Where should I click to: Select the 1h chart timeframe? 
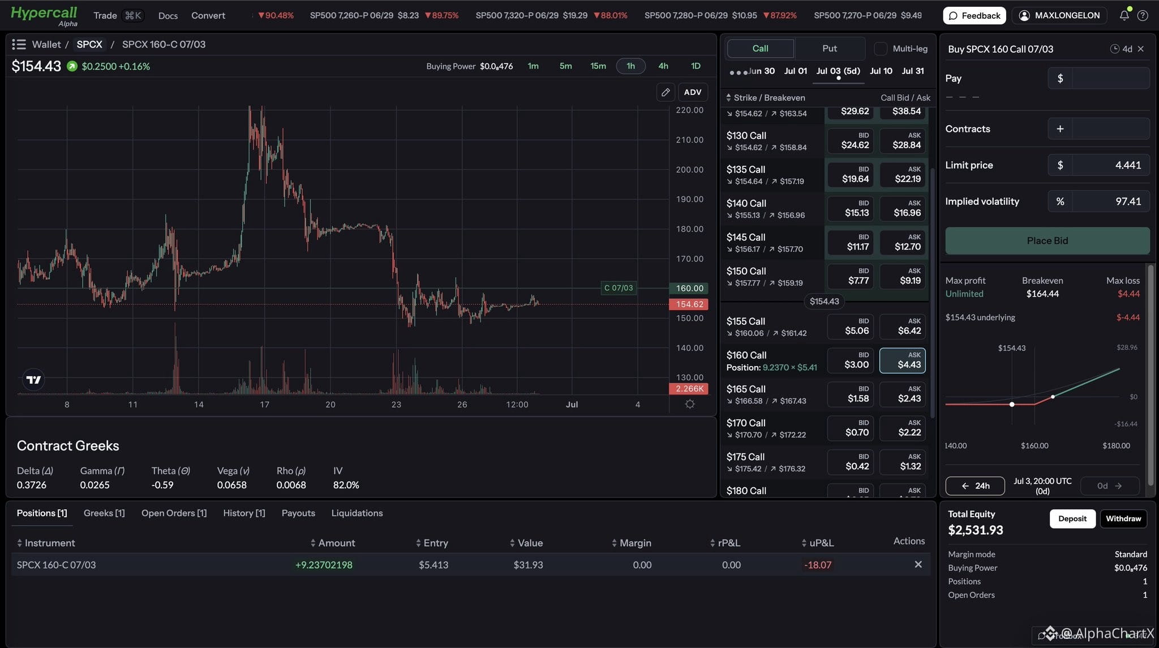point(630,66)
